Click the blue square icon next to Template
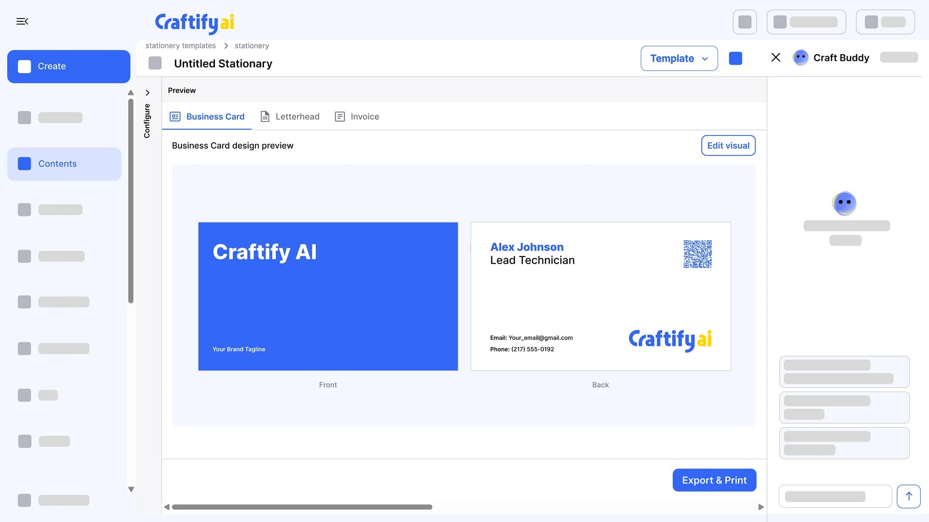 pos(735,58)
